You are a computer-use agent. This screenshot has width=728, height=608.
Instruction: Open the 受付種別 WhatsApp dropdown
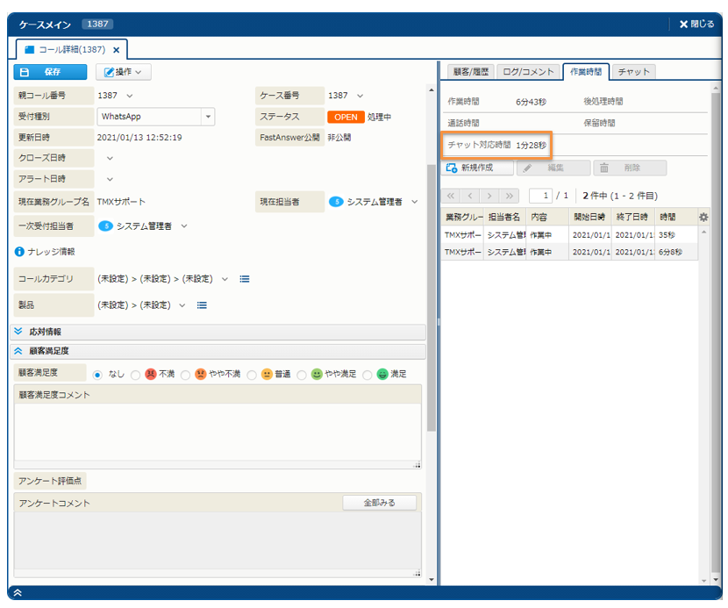[207, 117]
